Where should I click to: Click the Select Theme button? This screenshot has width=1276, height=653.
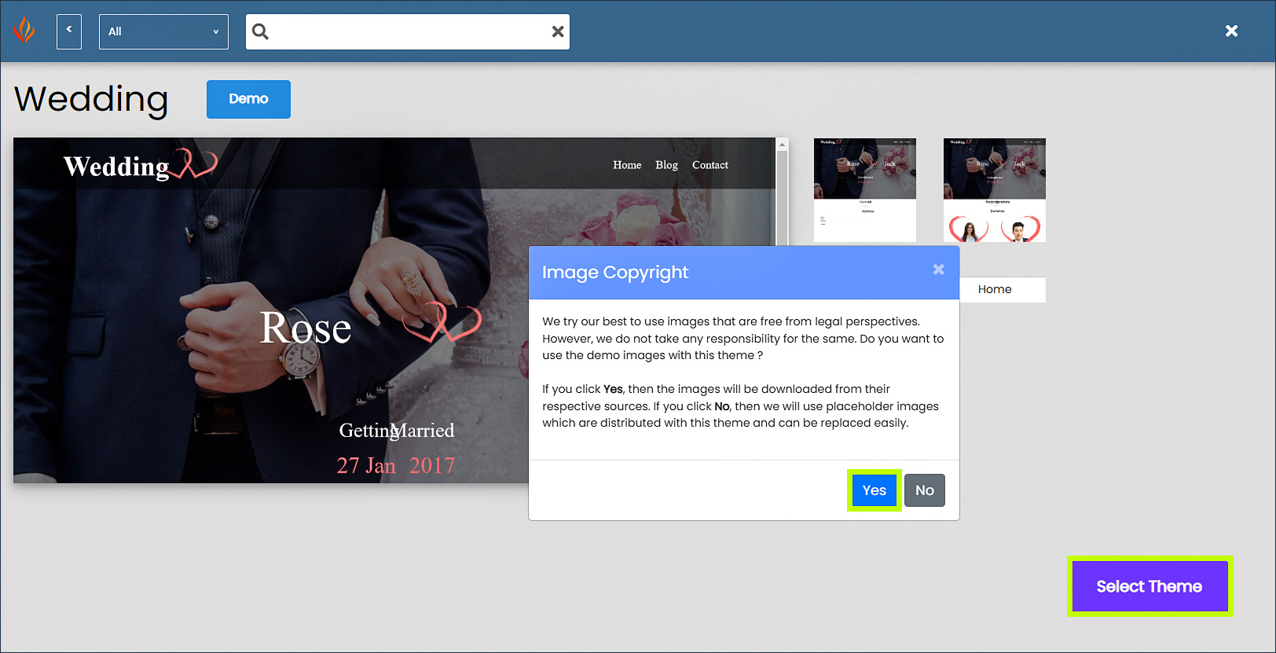click(x=1149, y=586)
